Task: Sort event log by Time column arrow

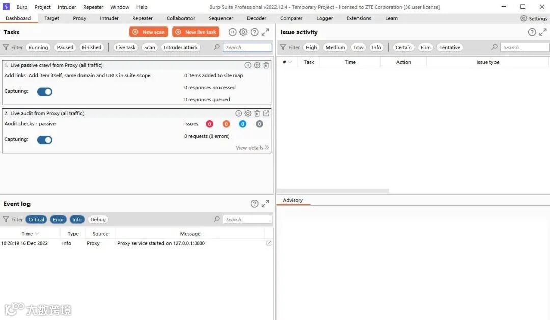Action: (37, 234)
